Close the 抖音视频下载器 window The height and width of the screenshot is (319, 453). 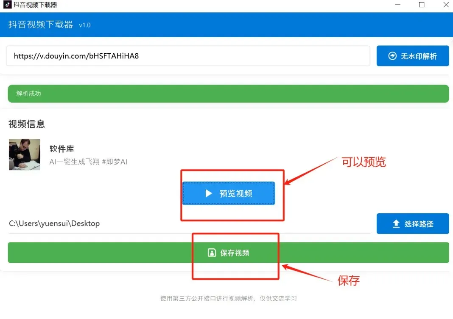[446, 5]
